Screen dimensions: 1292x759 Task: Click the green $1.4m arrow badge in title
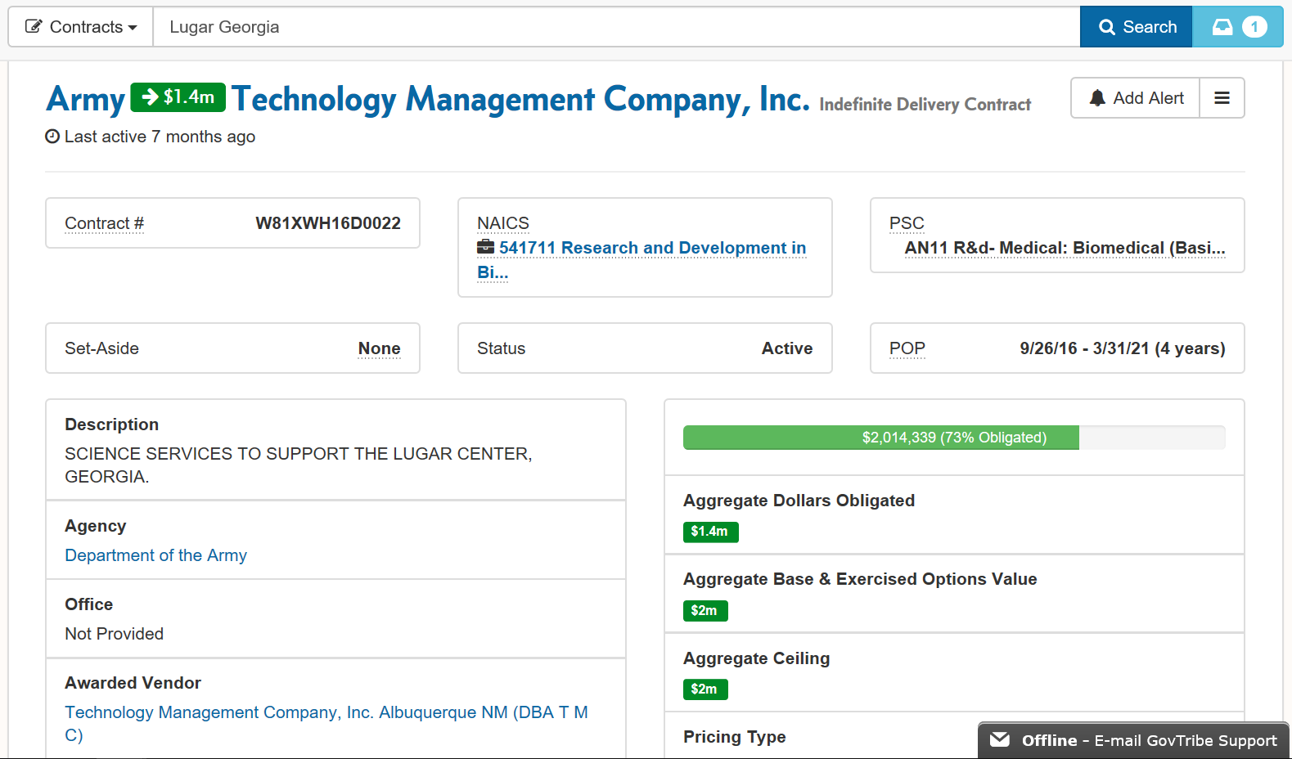click(x=178, y=97)
